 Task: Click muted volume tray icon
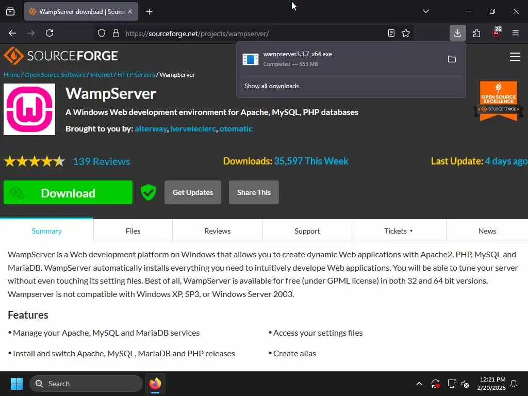[465, 384]
